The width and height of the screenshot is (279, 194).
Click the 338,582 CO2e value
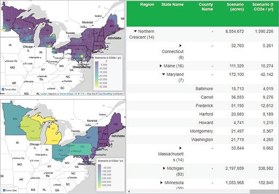pyautogui.click(x=266, y=168)
